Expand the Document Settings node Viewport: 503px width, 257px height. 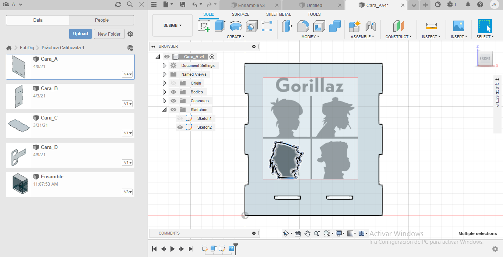coord(165,65)
